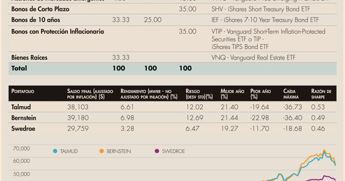The width and height of the screenshot is (345, 181).
Task: Click the Bienes Raíces row label
Action: 29,57
